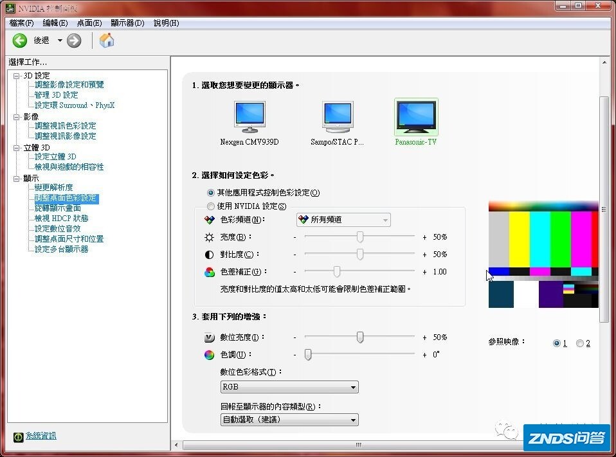Click the hue color wheel icon
Screen dimensions: 616x457
[x=210, y=355]
